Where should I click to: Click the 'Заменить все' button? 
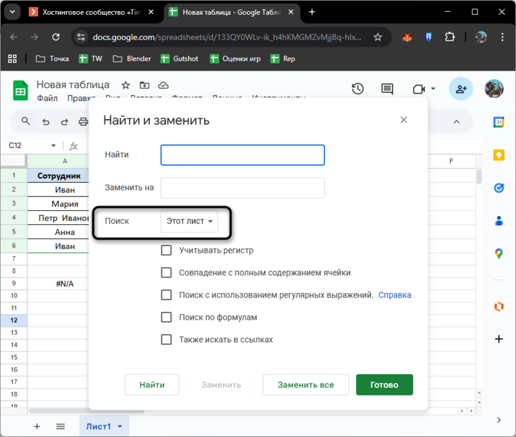pyautogui.click(x=305, y=384)
